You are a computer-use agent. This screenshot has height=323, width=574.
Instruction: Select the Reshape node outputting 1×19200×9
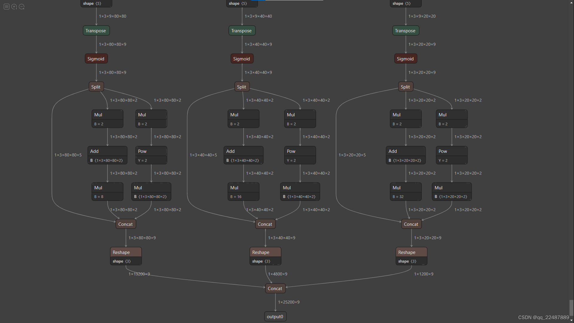click(126, 256)
